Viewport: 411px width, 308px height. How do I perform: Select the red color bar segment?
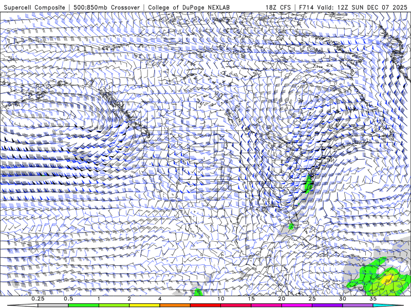click(x=206, y=305)
